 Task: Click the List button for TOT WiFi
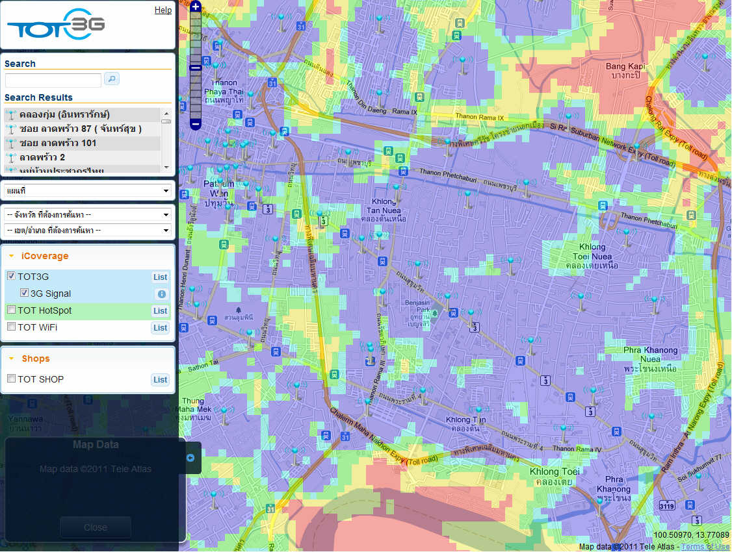click(160, 328)
